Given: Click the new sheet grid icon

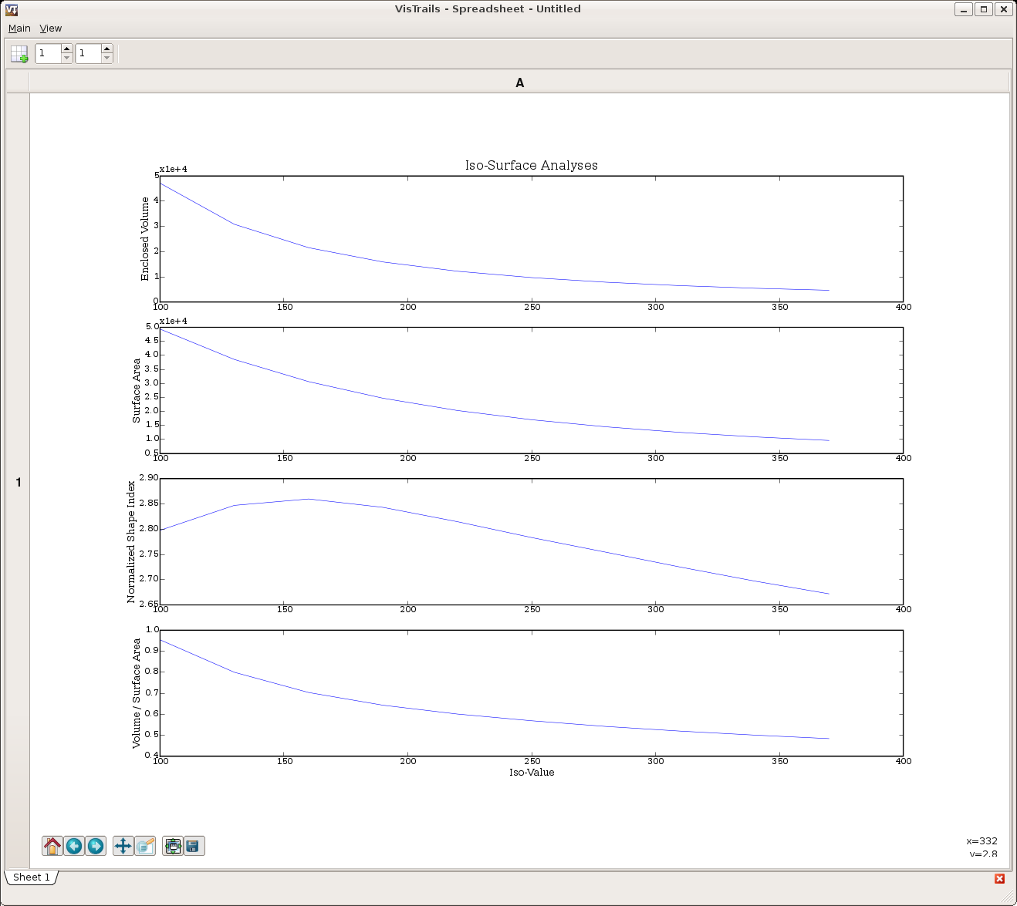Looking at the screenshot, I should [19, 54].
